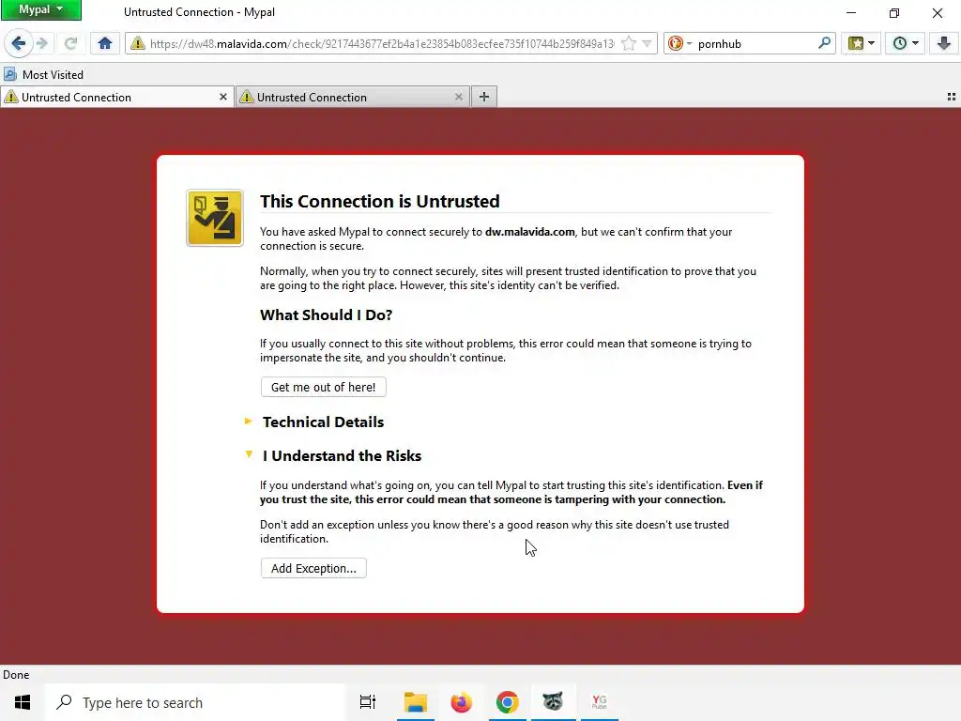This screenshot has width=961, height=721.
Task: Close the first Untrusted Connection tab
Action: 223,97
